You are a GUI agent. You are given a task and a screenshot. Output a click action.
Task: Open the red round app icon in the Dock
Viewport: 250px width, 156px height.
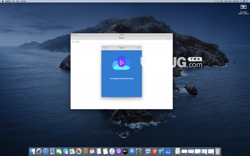coord(155,151)
